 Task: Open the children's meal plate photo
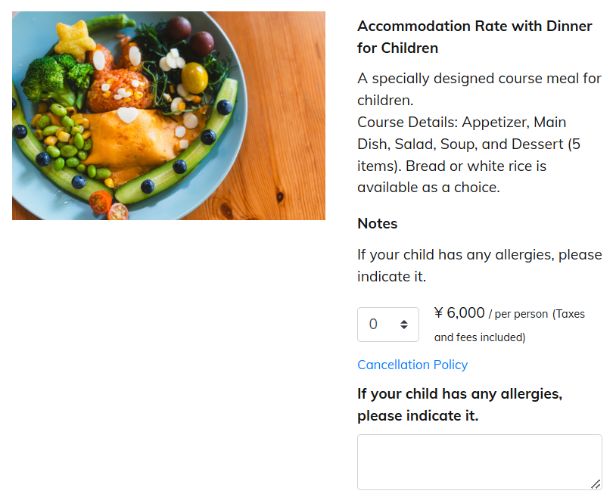coord(169,116)
